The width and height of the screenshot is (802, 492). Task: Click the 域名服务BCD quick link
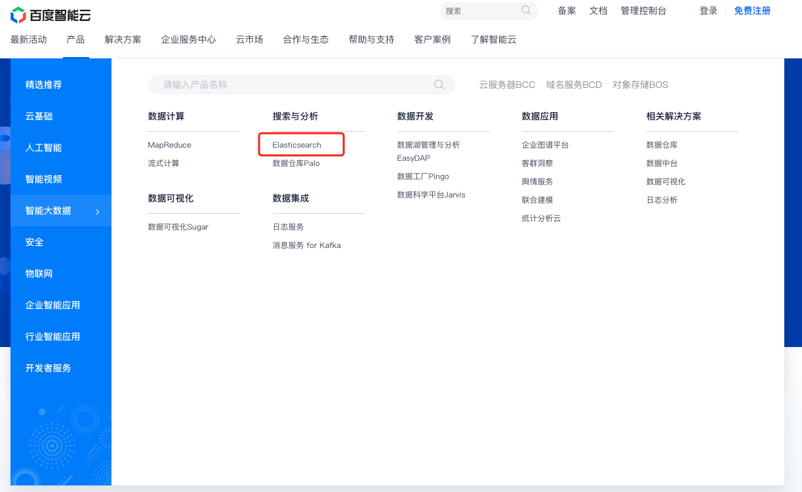[574, 85]
